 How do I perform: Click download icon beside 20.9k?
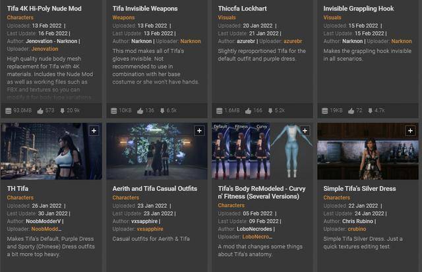coord(62,111)
